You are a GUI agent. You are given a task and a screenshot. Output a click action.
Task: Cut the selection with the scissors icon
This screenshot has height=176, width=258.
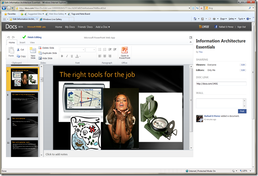coord(20,49)
